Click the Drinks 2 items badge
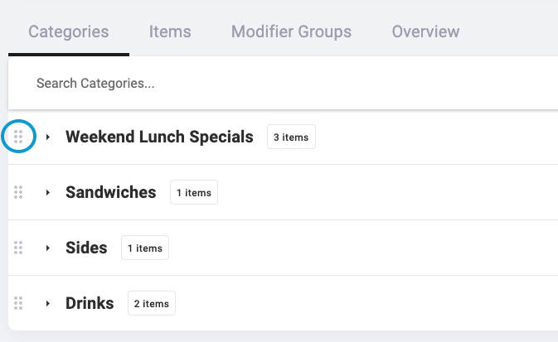Viewport: 558px width, 342px height. click(x=152, y=303)
